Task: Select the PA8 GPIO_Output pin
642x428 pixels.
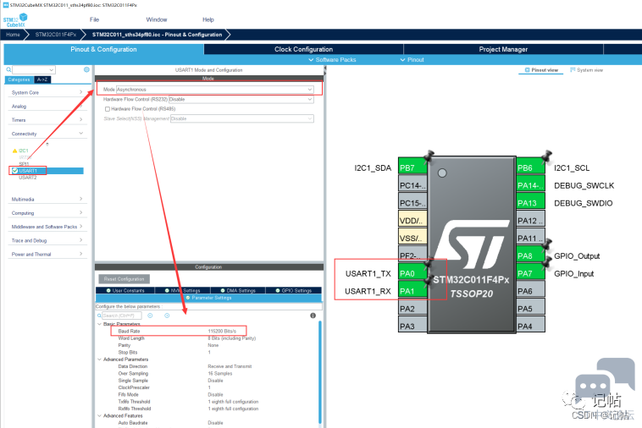Action: click(x=531, y=256)
